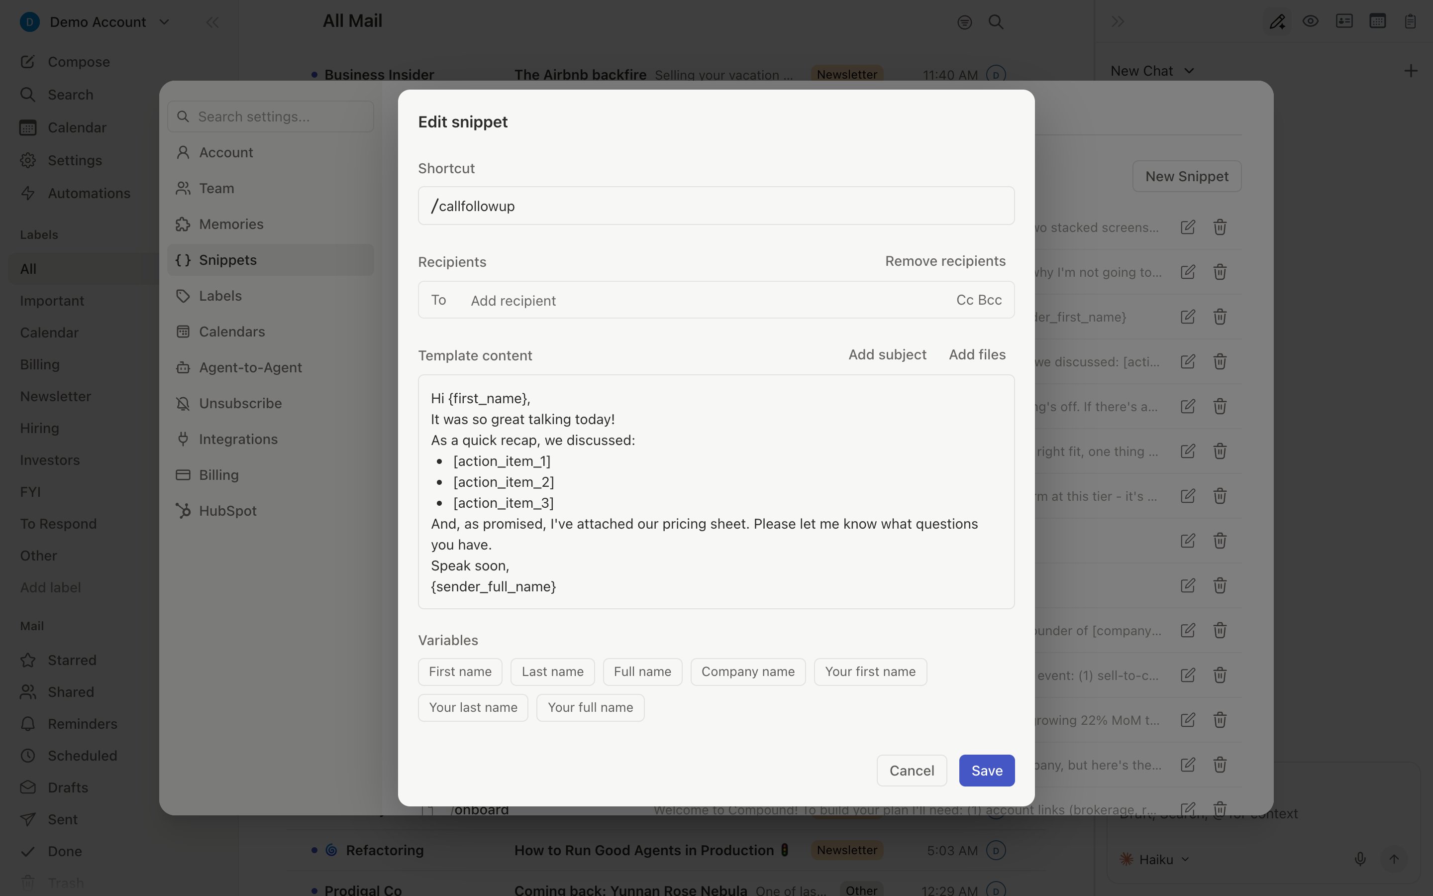Toggle the eye icon in top-right toolbar

(x=1311, y=21)
